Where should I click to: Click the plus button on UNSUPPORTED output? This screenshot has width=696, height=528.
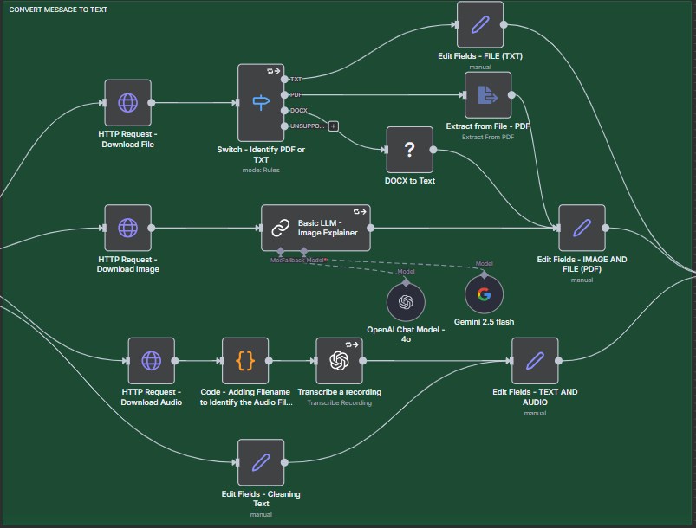click(x=334, y=126)
